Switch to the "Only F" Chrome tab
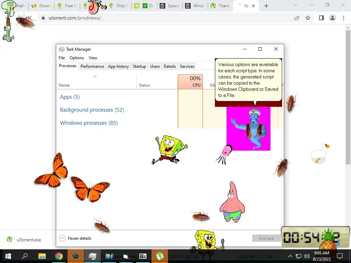The image size is (351, 263). pos(119,6)
